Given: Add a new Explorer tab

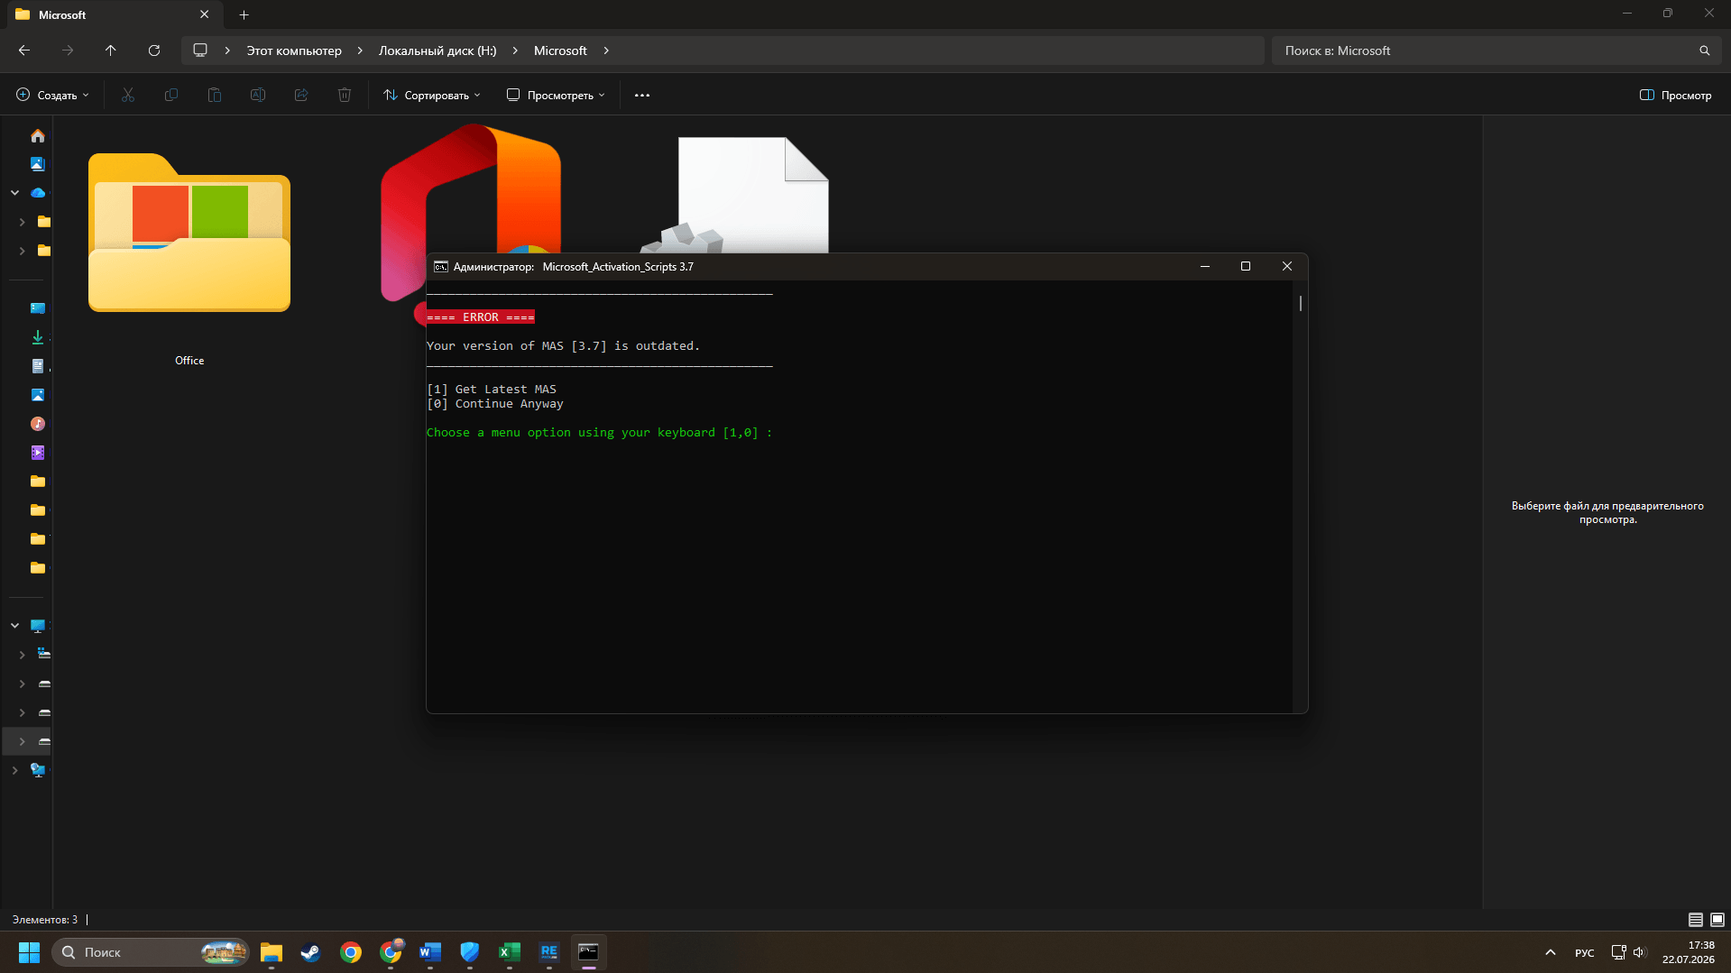Looking at the screenshot, I should coord(244,14).
